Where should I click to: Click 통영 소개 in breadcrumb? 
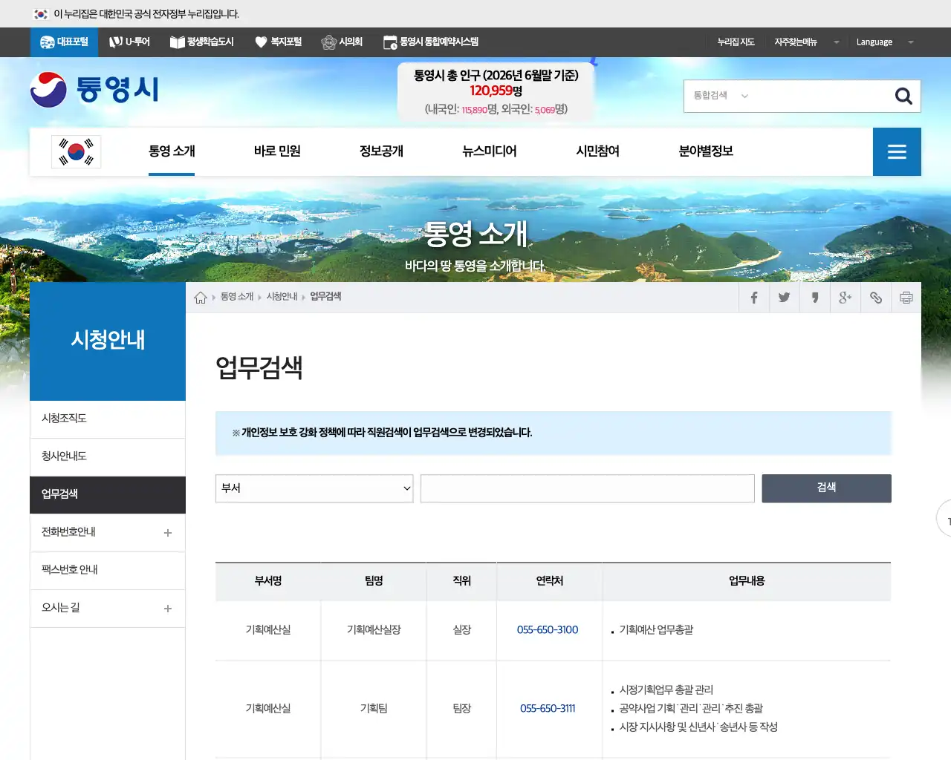[x=237, y=297]
